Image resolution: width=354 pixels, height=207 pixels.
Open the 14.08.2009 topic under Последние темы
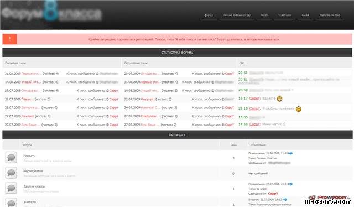click(32, 82)
